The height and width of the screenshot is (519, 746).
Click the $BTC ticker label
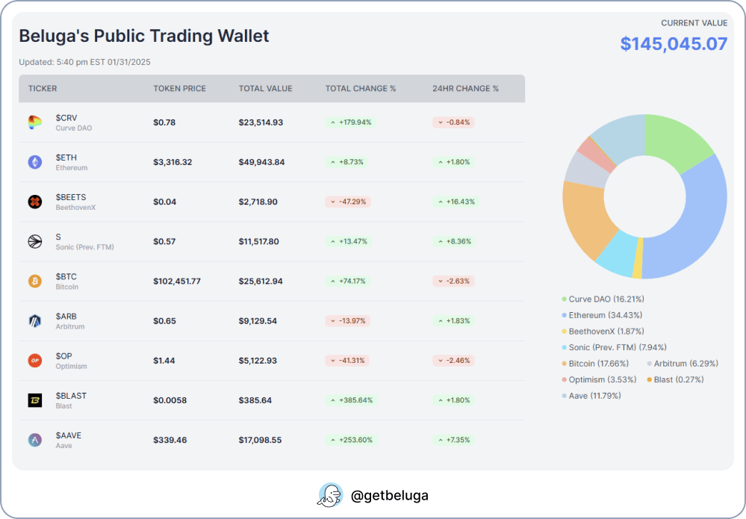pyautogui.click(x=66, y=277)
